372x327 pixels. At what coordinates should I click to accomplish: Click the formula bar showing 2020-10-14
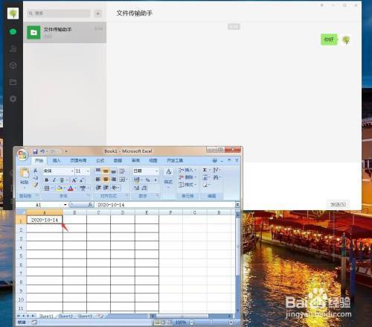164,205
